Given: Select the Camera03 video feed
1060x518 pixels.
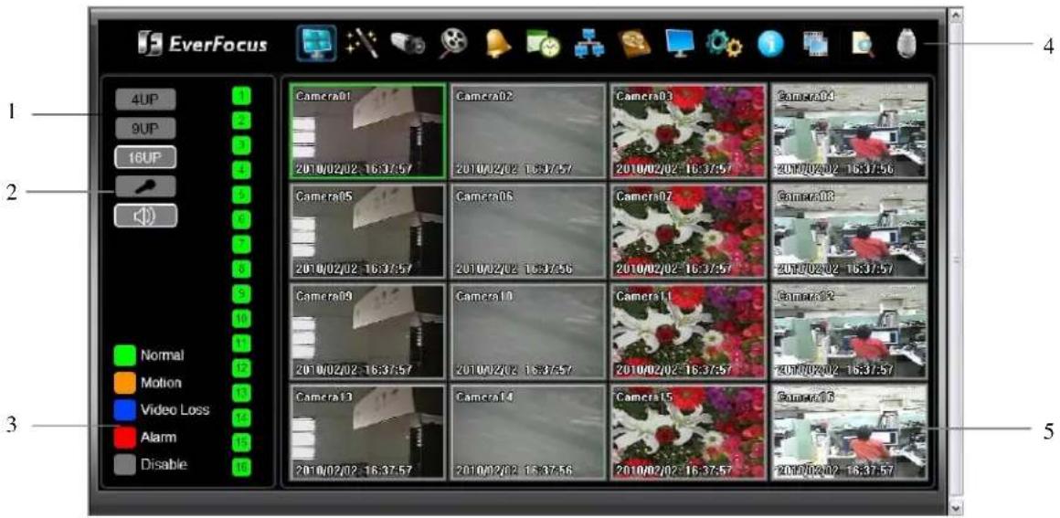Looking at the screenshot, I should 688,132.
